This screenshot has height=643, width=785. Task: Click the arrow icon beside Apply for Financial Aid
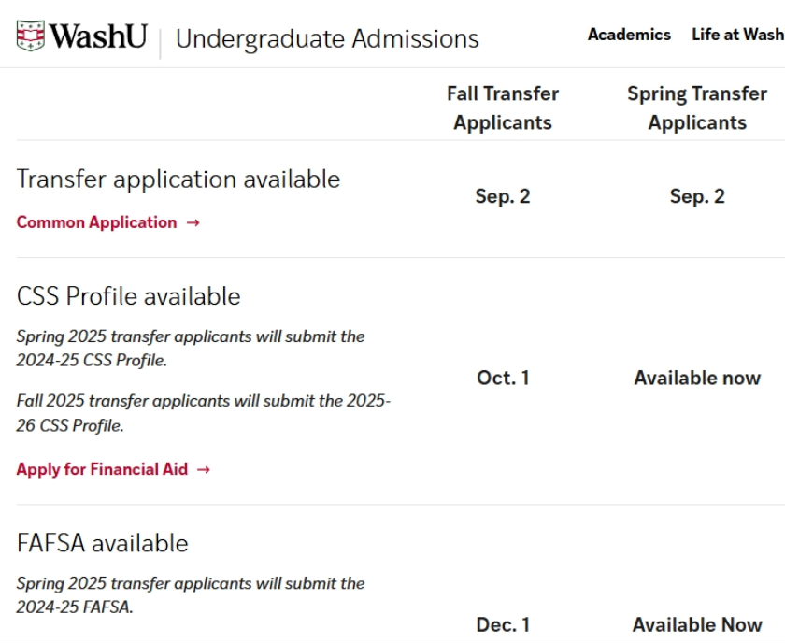[x=204, y=470]
